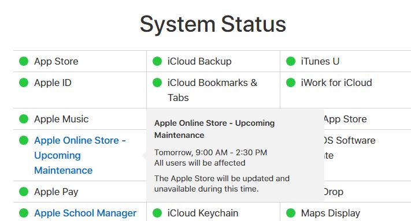
Task: Click the iCloud Keychain service label
Action: coord(203,213)
